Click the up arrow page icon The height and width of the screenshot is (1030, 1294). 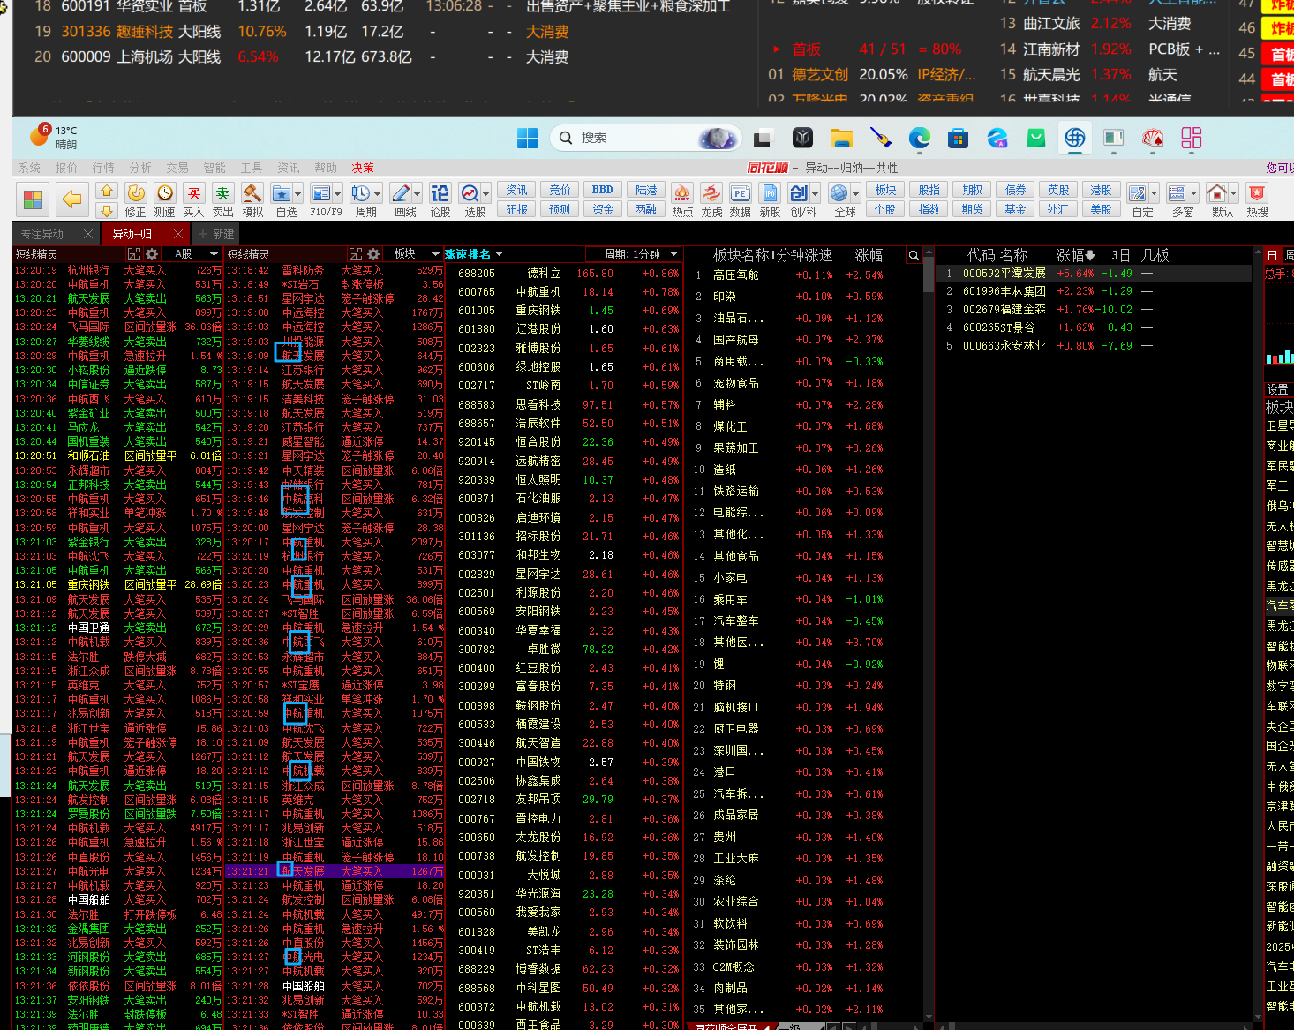[x=107, y=191]
